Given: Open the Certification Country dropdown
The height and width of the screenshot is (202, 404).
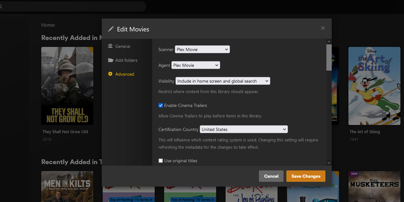Looking at the screenshot, I should (x=244, y=129).
